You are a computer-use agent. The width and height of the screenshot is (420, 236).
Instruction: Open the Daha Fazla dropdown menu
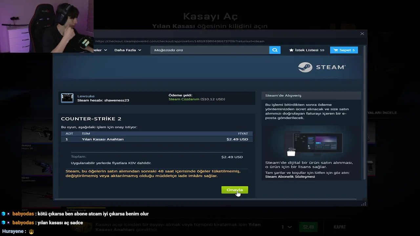[128, 50]
